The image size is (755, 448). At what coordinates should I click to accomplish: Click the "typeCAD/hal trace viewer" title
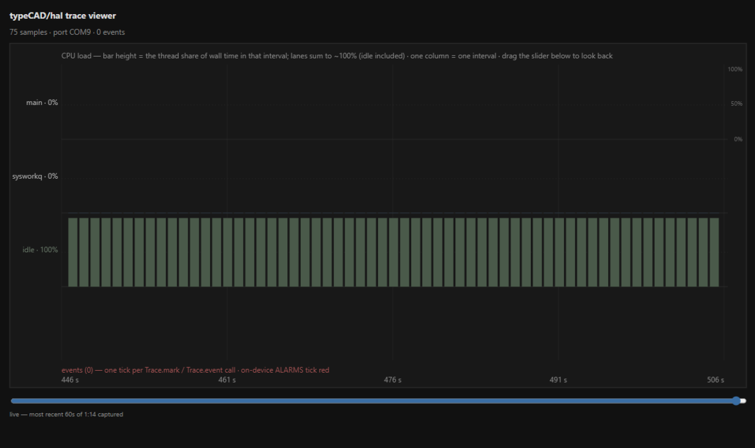pos(63,16)
